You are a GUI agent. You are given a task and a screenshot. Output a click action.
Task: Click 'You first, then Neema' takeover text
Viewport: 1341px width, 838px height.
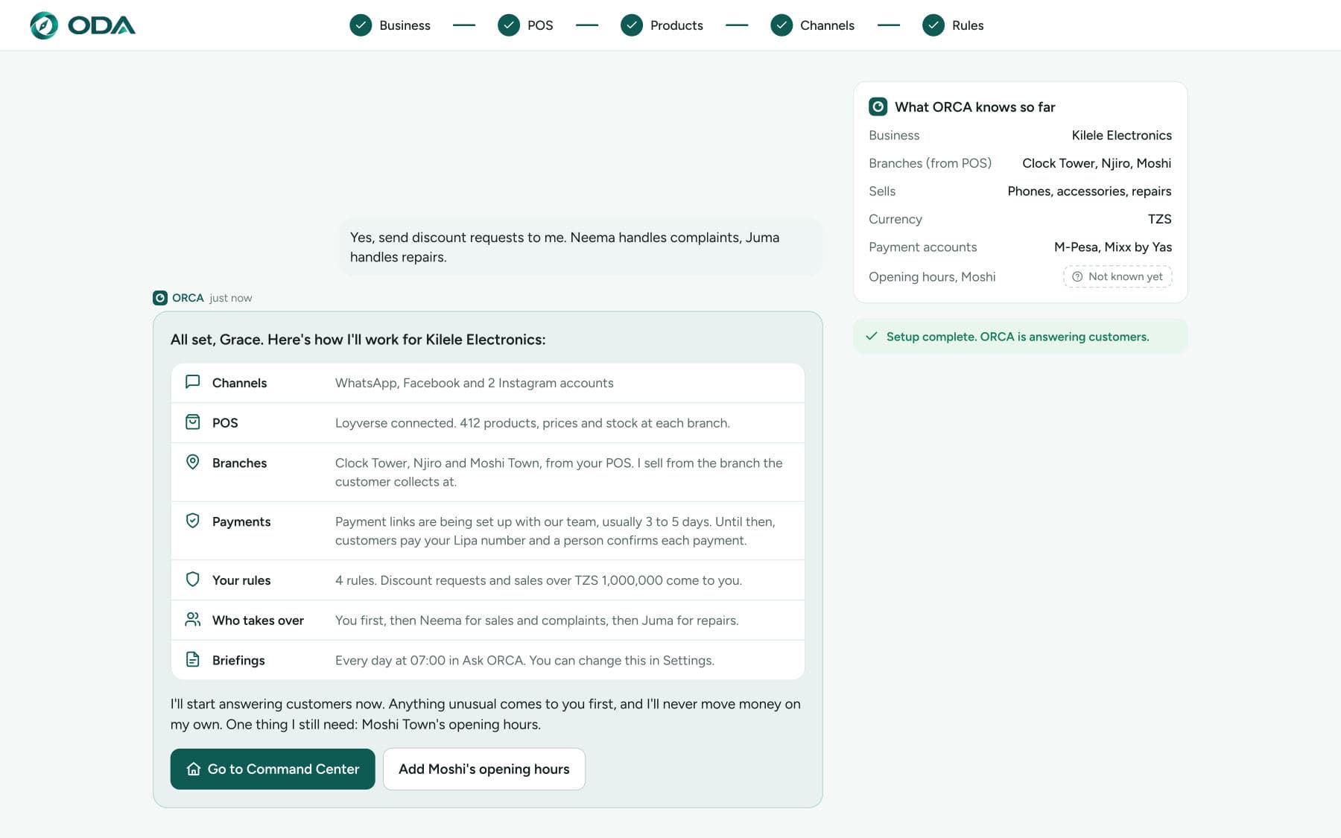(x=537, y=620)
